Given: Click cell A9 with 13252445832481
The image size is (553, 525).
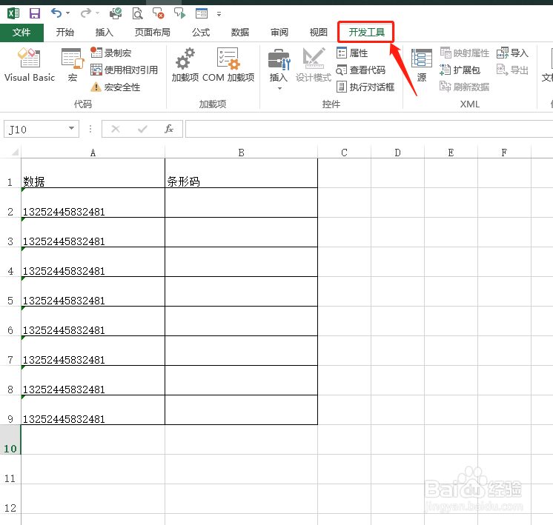Looking at the screenshot, I should click(93, 409).
